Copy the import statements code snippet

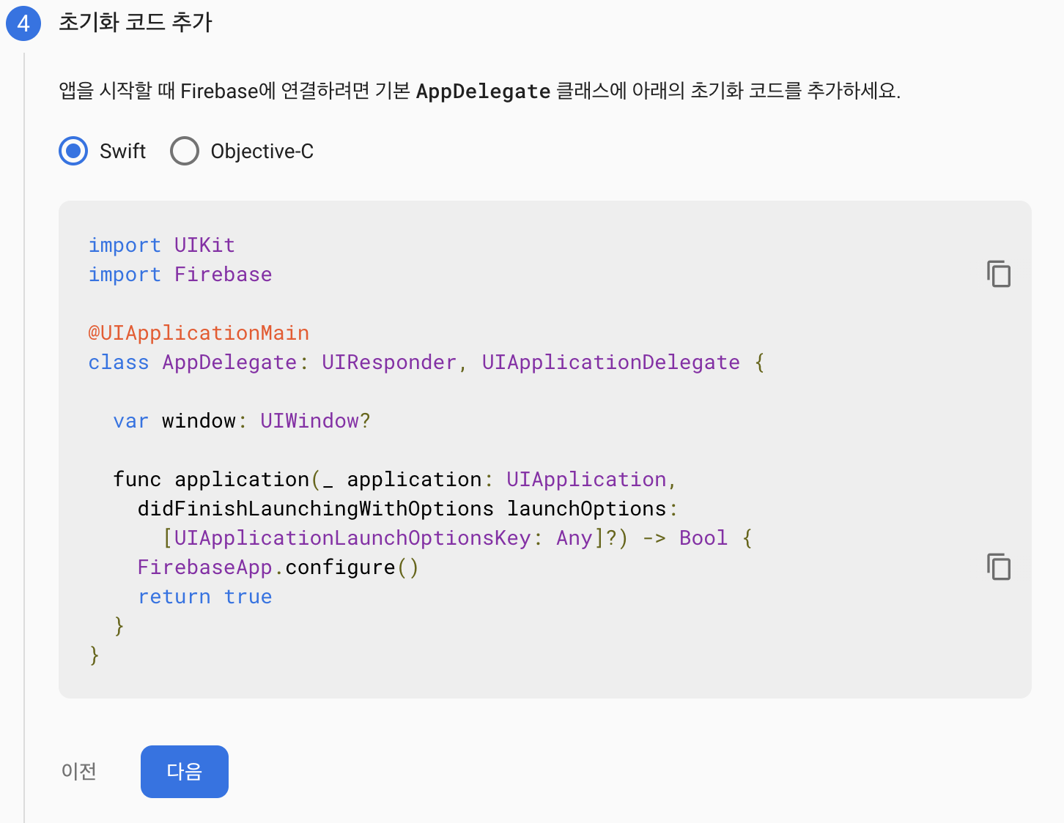tap(998, 274)
